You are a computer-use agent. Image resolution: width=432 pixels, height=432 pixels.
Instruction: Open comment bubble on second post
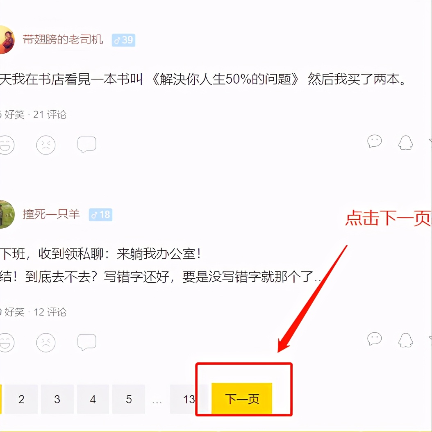click(87, 342)
